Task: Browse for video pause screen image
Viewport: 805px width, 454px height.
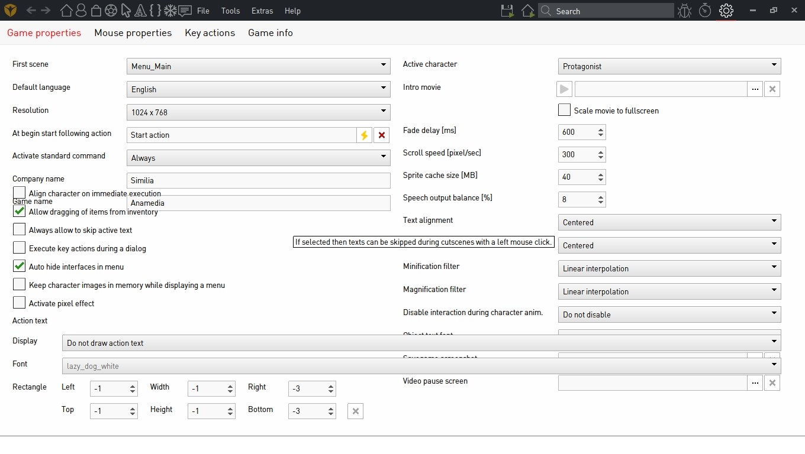Action: (x=755, y=383)
